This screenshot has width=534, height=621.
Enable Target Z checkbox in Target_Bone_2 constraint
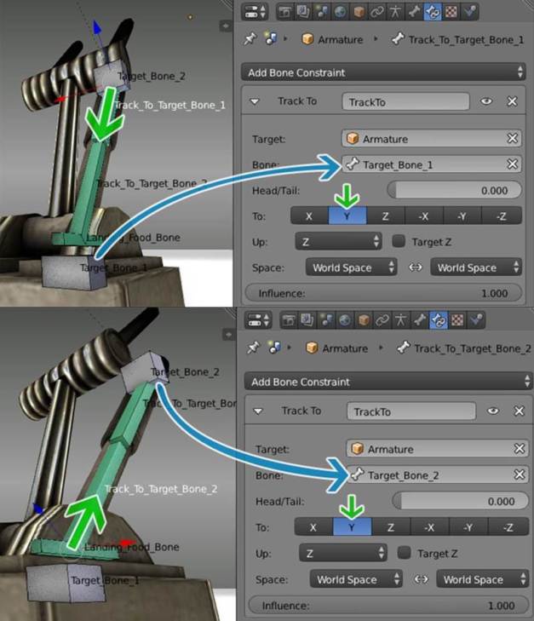(404, 553)
